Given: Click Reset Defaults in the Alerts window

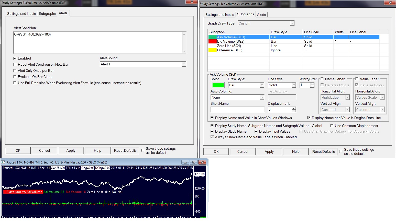Looking at the screenshot, I should [x=125, y=150].
